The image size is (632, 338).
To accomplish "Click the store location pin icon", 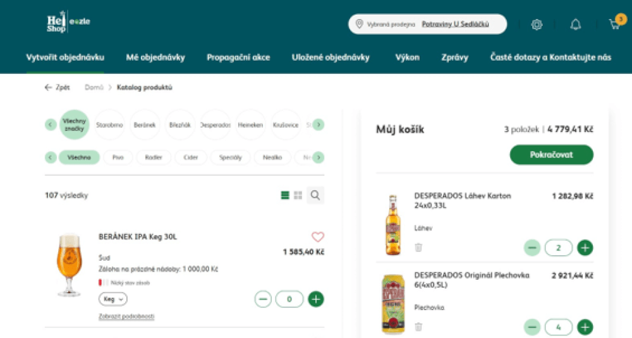I will (360, 24).
